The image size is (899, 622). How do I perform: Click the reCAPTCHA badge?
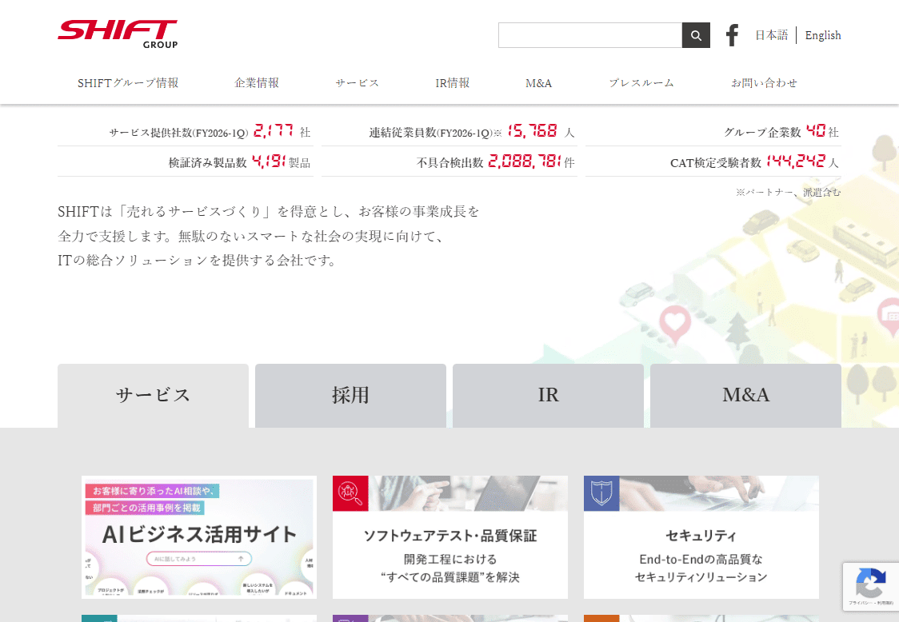[x=871, y=586]
